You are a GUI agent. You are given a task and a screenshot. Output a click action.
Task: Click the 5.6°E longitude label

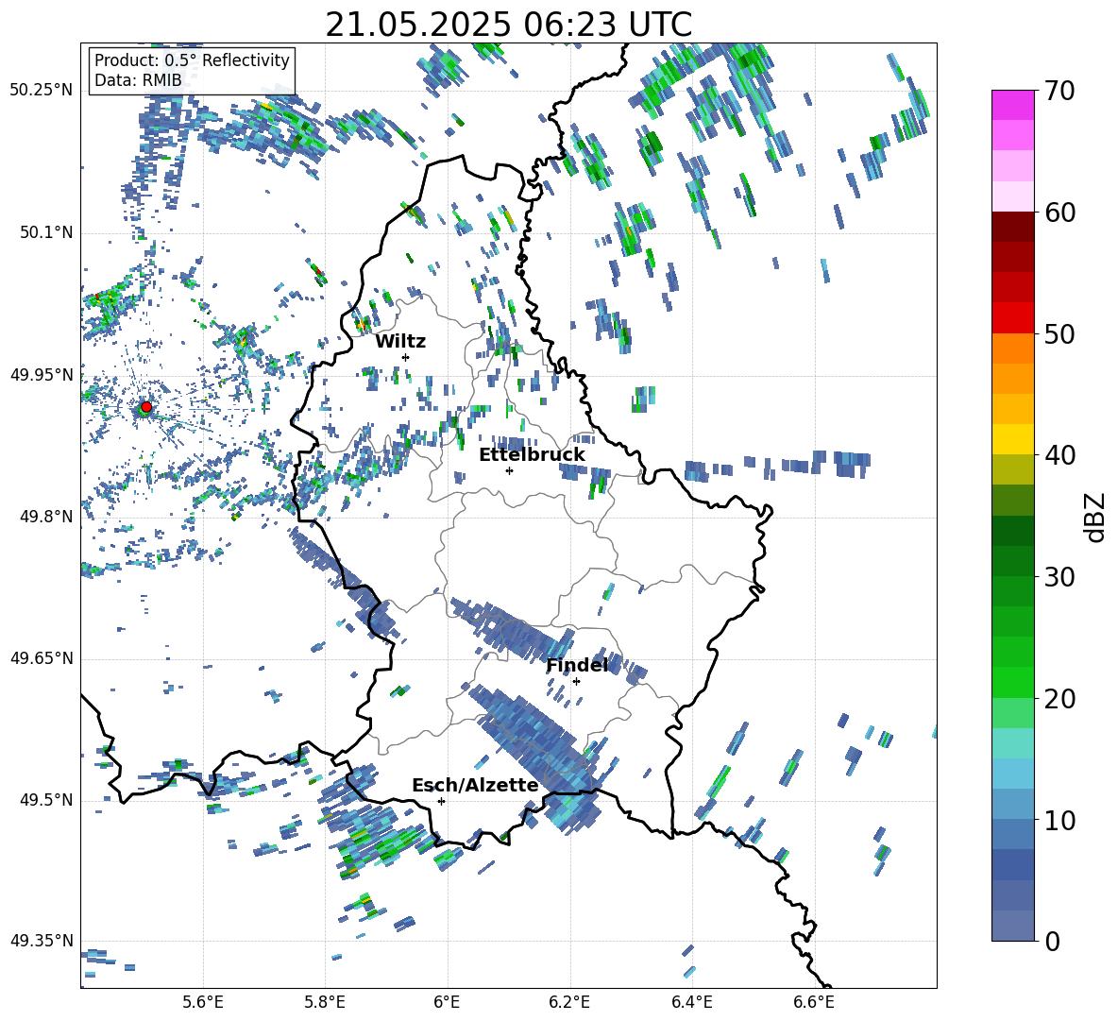203,1002
